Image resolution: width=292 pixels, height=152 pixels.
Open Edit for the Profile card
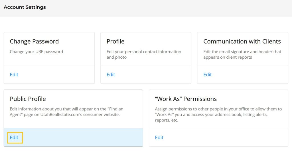[x=111, y=75]
